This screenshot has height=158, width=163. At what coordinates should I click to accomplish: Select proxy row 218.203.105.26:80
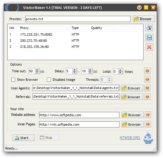point(75,47)
